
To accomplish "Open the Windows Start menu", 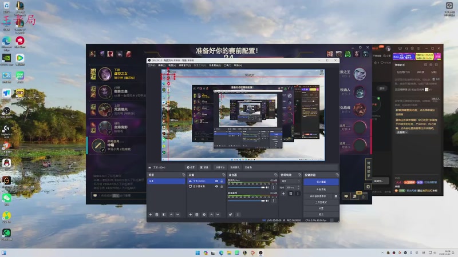I will (x=198, y=252).
